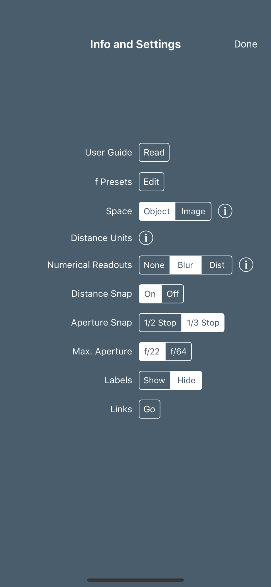Tap Done to close settings

coord(245,44)
